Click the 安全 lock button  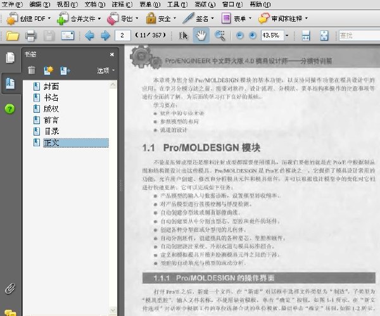click(161, 18)
